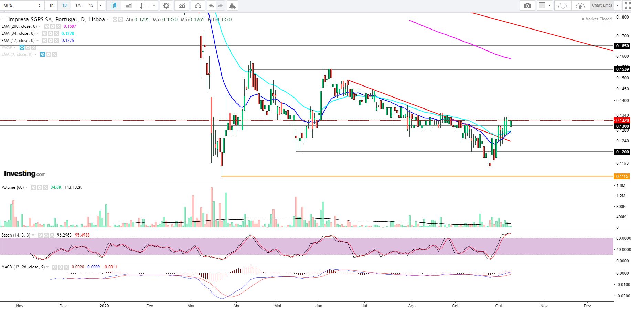The width and height of the screenshot is (631, 309).
Task: Toggle Stoch indicator visibility
Action: click(40, 235)
